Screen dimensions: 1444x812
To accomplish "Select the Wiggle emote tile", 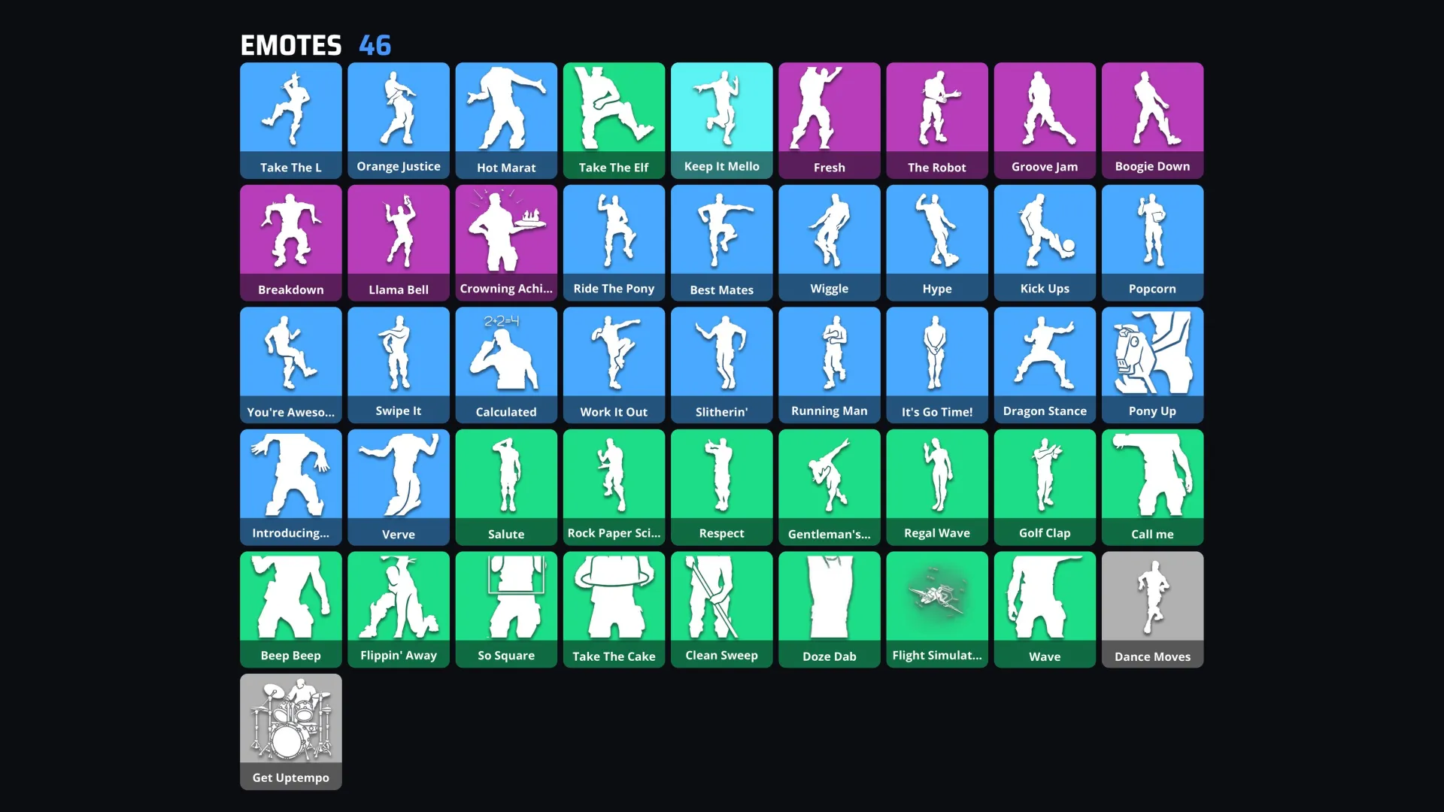I will 830,243.
